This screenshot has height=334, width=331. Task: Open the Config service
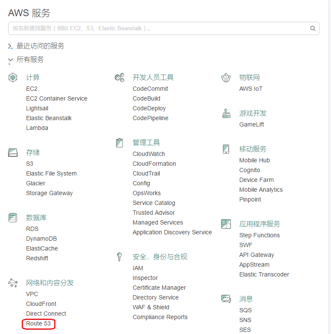(141, 183)
